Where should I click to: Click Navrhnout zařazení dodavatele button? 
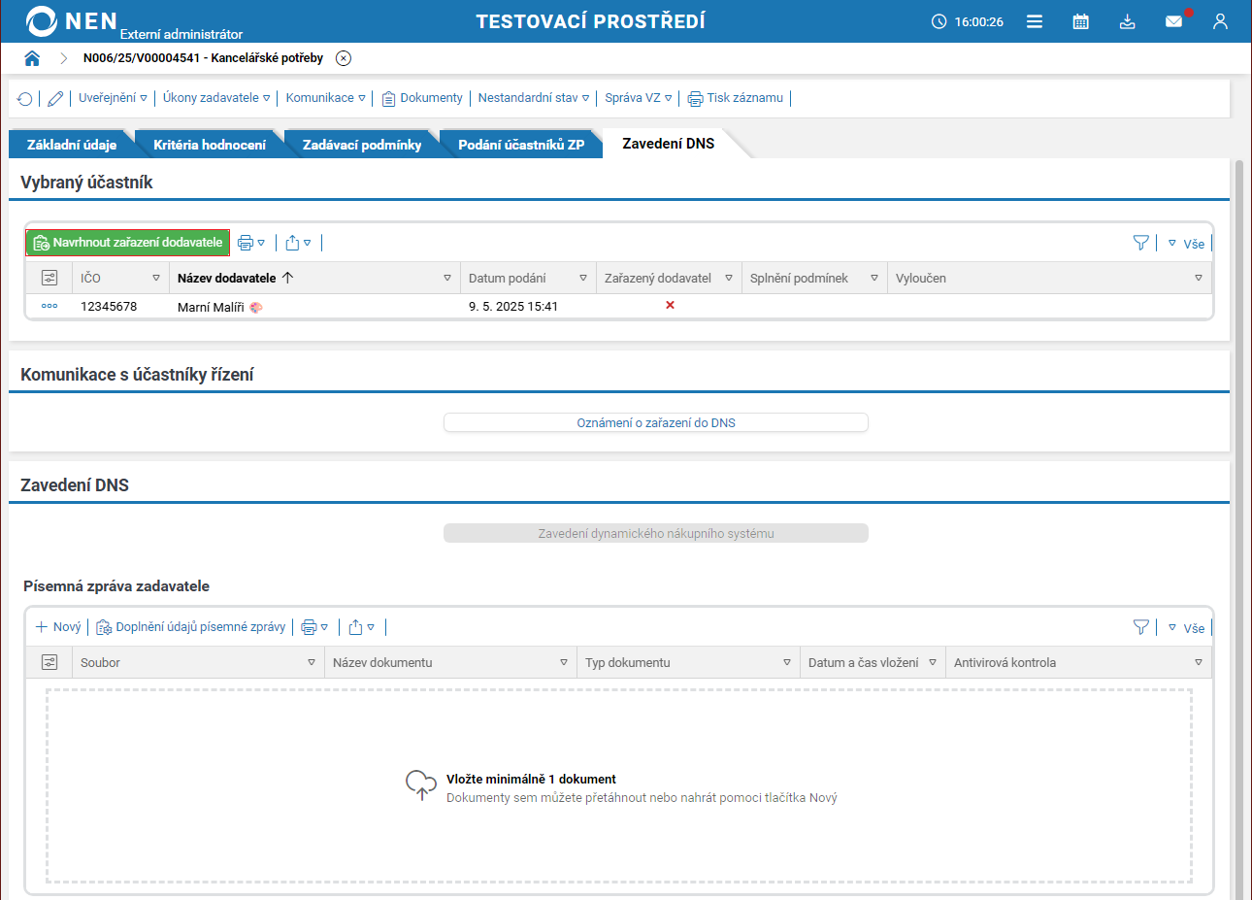pyautogui.click(x=128, y=243)
